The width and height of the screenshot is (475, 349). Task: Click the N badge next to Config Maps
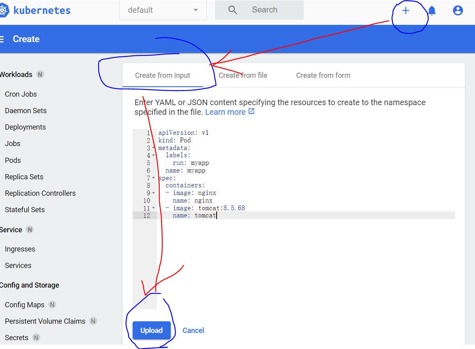(52, 304)
